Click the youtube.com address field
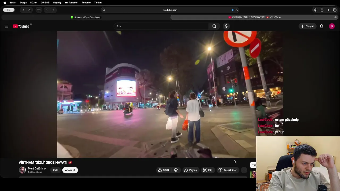This screenshot has width=340, height=191. coord(170,10)
